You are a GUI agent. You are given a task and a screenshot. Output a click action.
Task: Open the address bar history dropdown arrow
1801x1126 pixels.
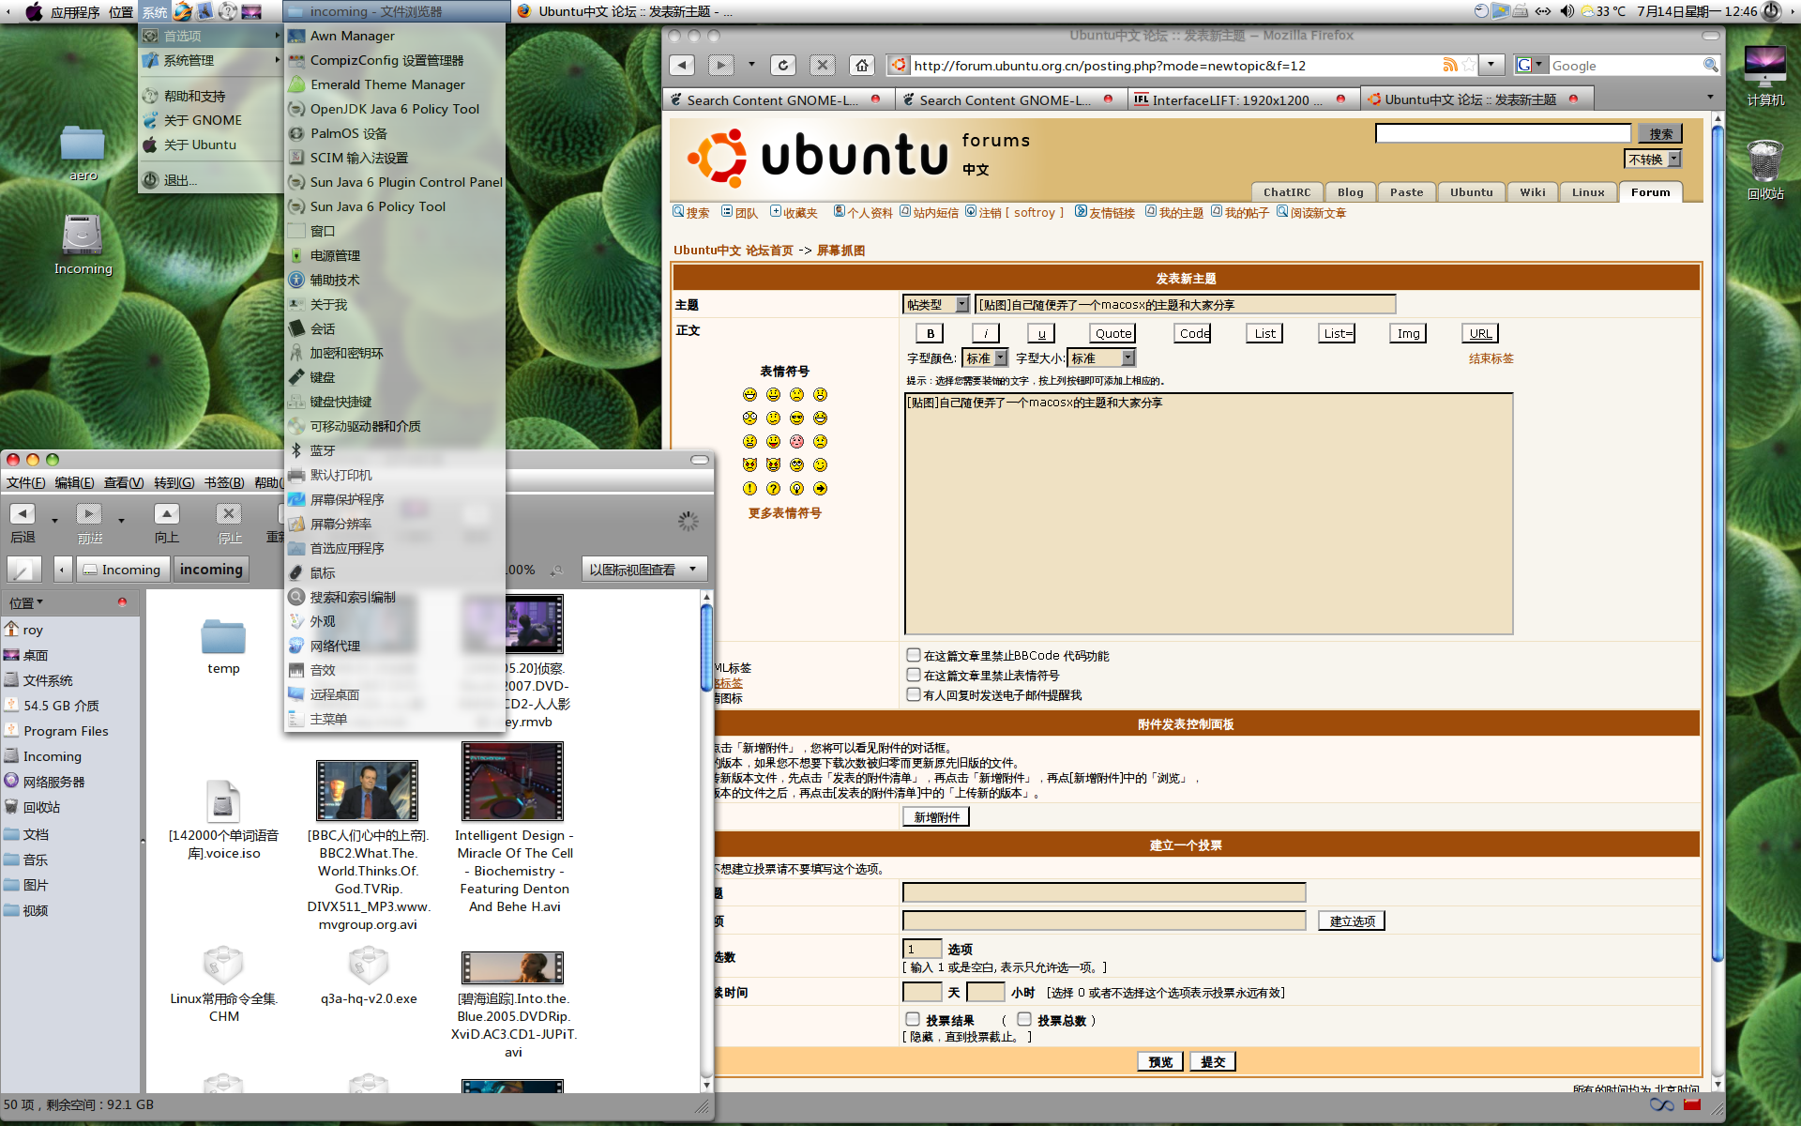(x=1491, y=65)
